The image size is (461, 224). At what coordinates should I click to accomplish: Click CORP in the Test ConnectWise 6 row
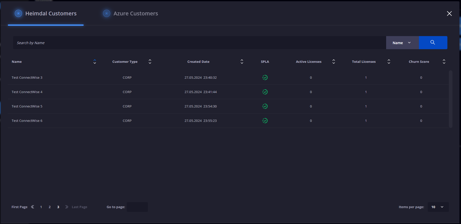pyautogui.click(x=127, y=121)
